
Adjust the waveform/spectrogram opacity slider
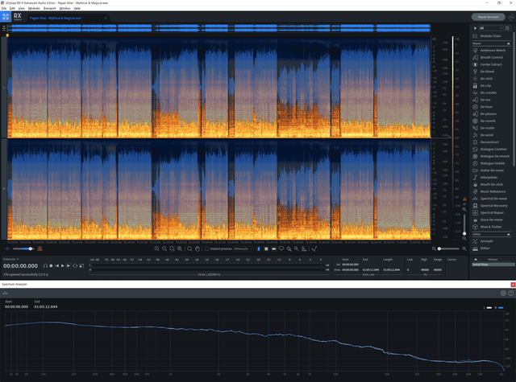(23, 249)
